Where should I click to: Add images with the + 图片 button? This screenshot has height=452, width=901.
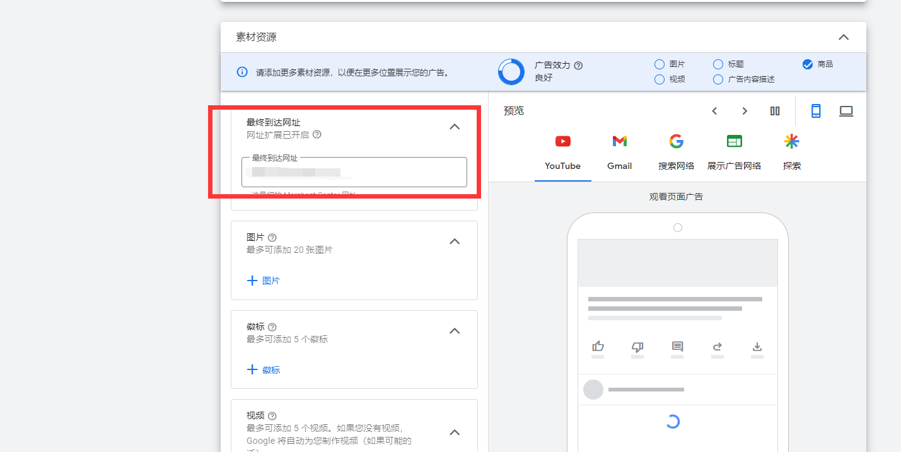264,280
